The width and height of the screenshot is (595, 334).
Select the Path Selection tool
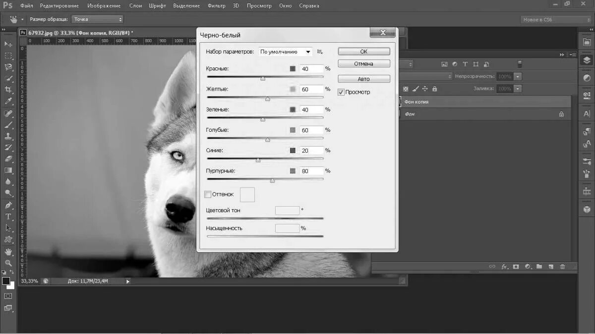click(8, 228)
